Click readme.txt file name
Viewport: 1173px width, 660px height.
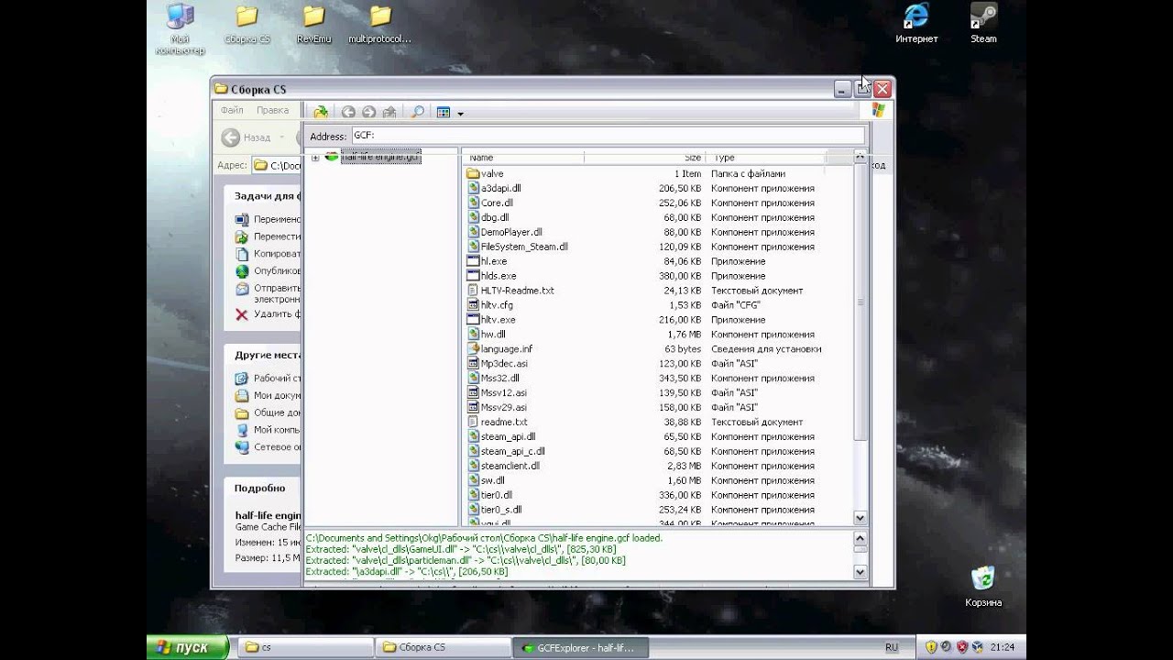pyautogui.click(x=504, y=422)
